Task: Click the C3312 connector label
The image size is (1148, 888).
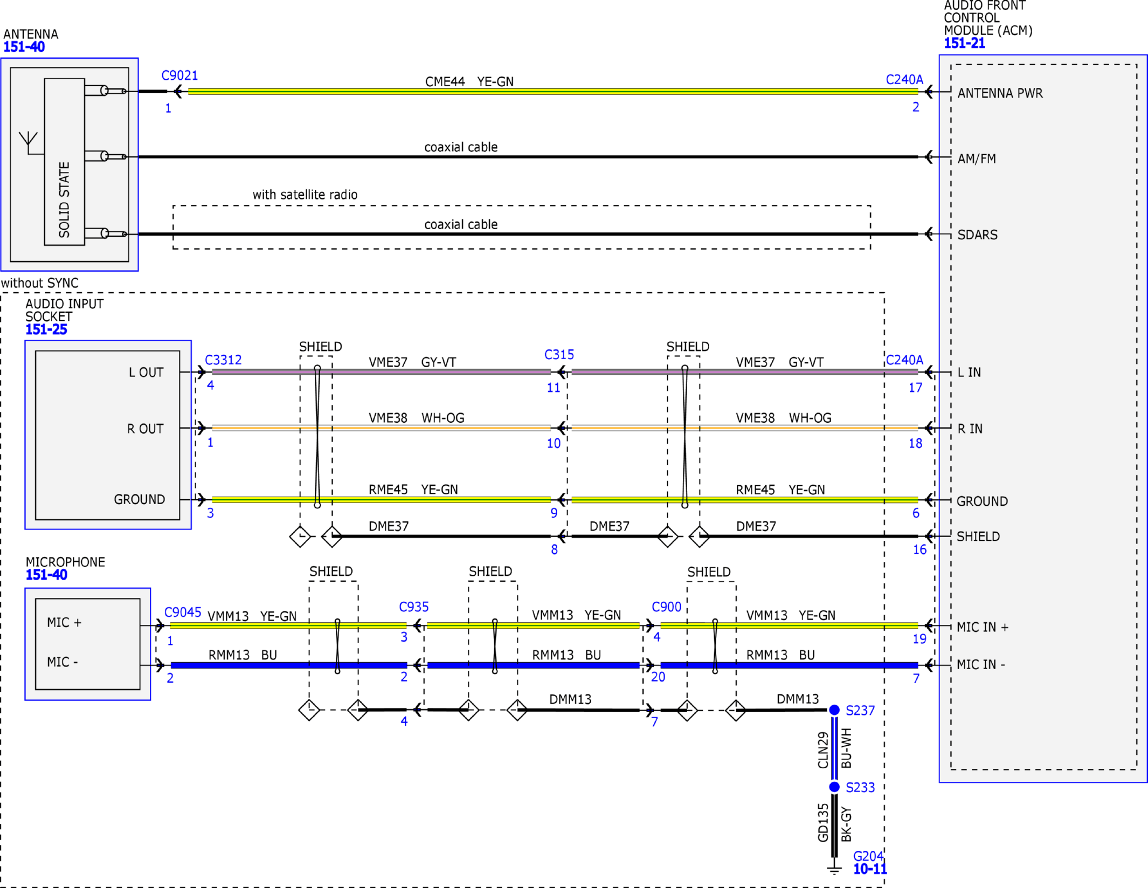Action: coord(223,360)
